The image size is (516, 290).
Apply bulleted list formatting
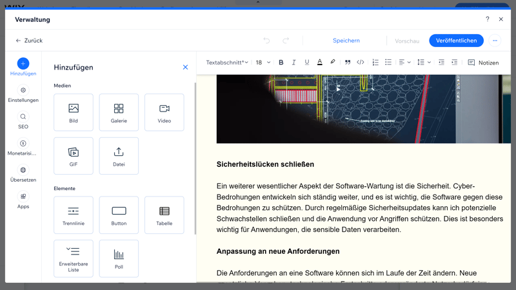pos(388,63)
